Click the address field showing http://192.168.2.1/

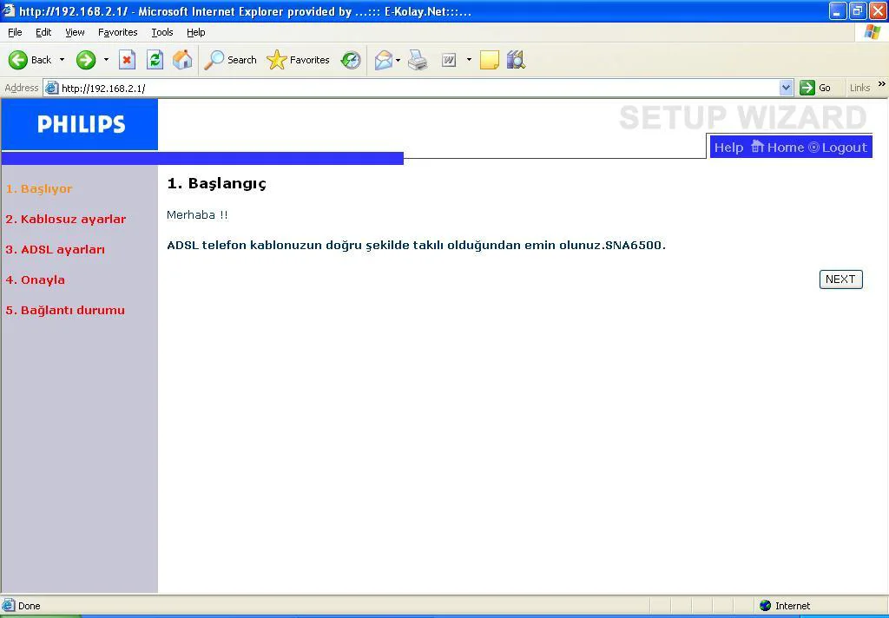click(417, 88)
